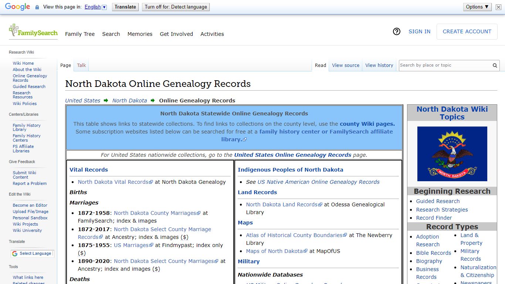Open the county Wiki pages link

367,124
